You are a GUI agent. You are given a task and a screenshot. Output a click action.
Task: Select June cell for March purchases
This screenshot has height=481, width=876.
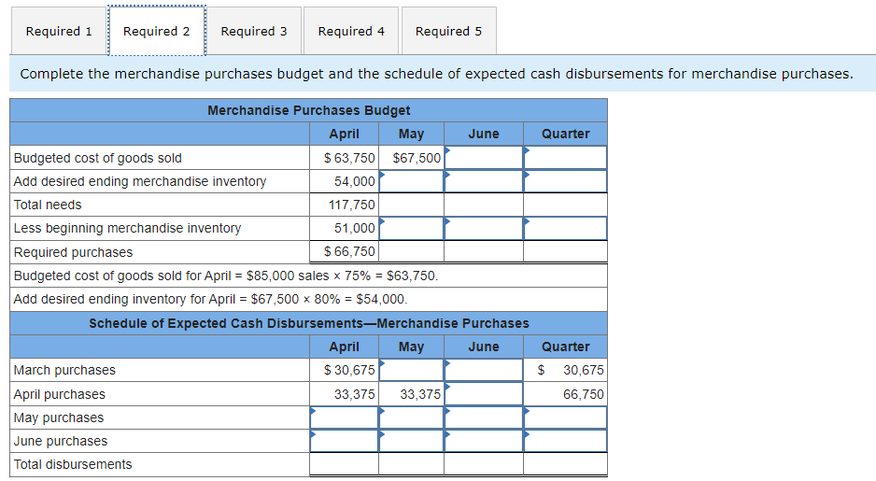click(x=484, y=370)
